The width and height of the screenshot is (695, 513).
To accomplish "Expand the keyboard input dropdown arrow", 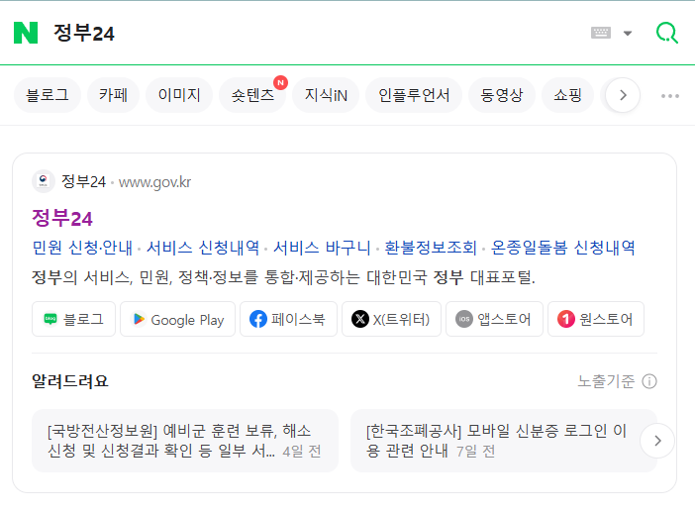I will (628, 34).
